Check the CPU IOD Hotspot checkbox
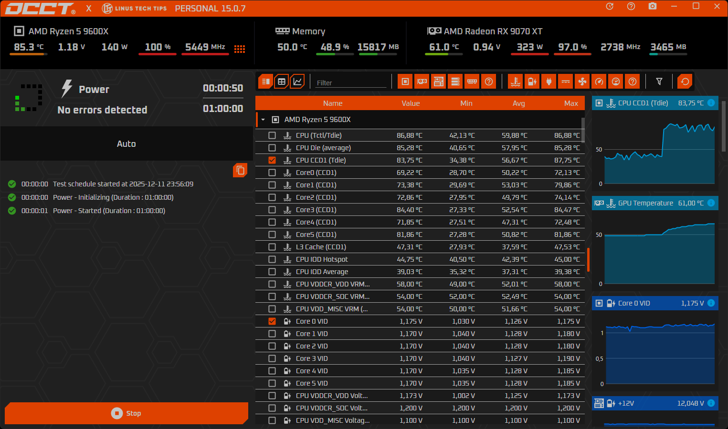Viewport: 728px width, 429px height. coord(272,259)
